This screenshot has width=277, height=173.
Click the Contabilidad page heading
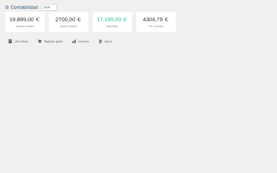[x=24, y=7]
